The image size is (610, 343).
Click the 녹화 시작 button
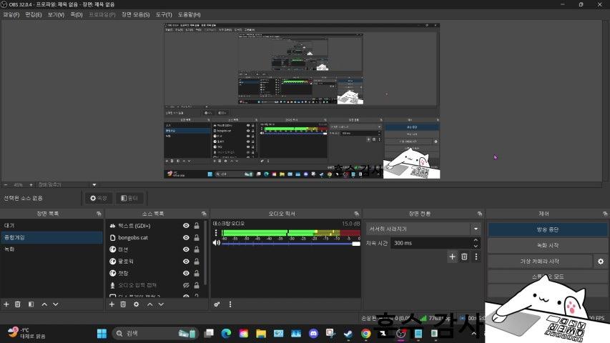click(x=547, y=245)
